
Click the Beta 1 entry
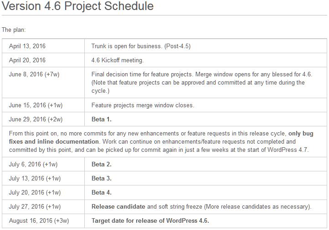(102, 119)
